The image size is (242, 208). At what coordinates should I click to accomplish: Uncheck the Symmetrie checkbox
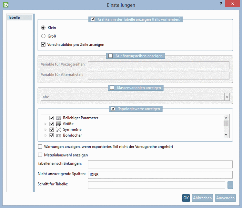(52, 130)
